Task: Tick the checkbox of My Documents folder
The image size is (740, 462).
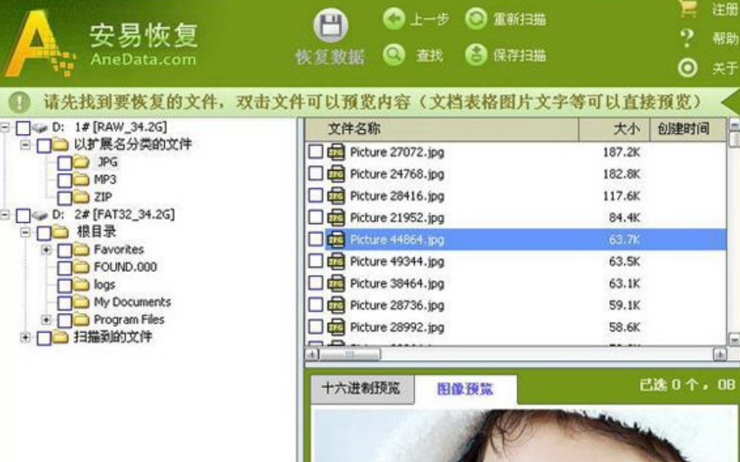Action: click(64, 302)
